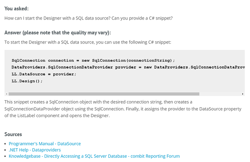
Task: Click the bullet before Programmer's Manual link
Action: [x=5, y=144]
